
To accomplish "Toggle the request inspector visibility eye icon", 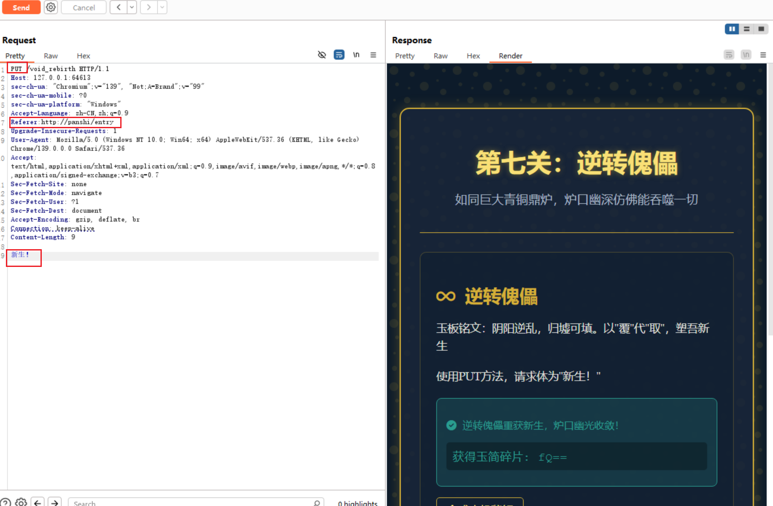I will 322,55.
